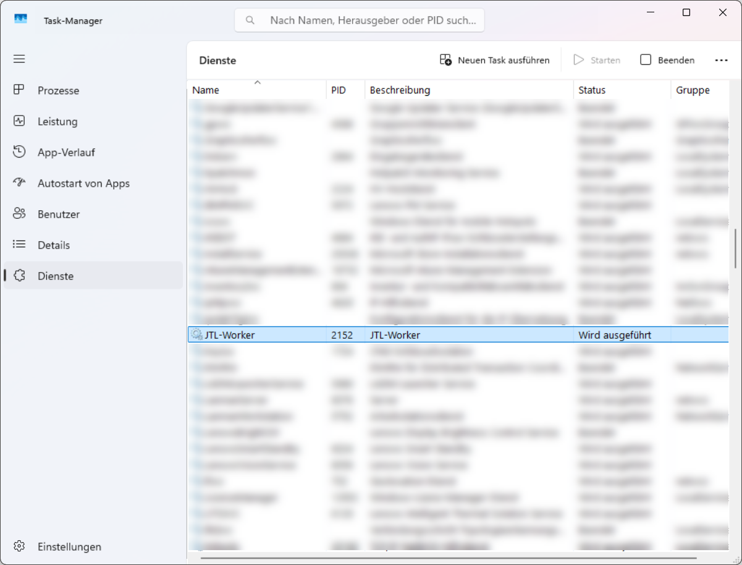Open Einstellungen at the bottom of sidebar

point(69,546)
